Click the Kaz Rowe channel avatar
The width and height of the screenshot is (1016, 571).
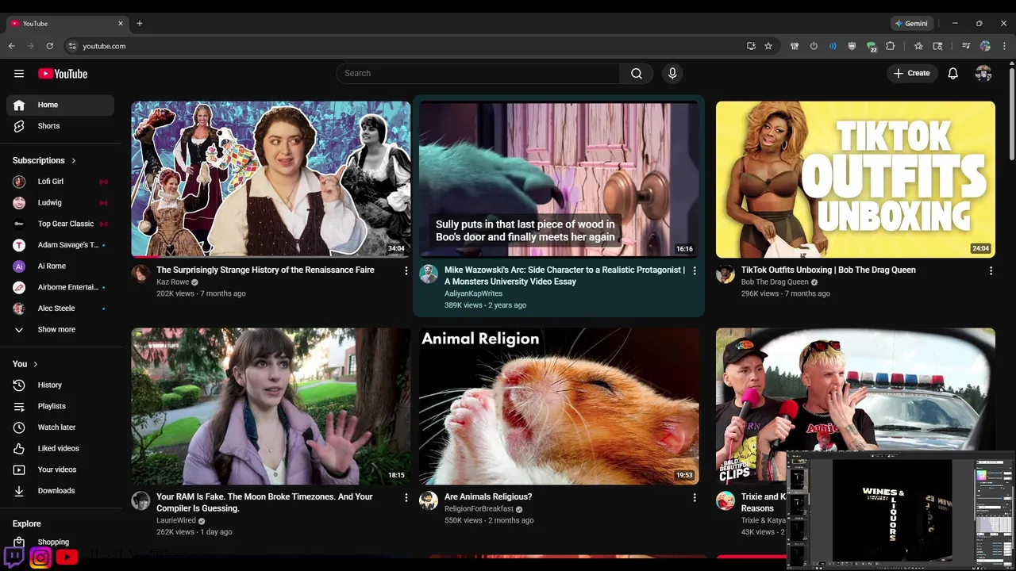pos(140,274)
